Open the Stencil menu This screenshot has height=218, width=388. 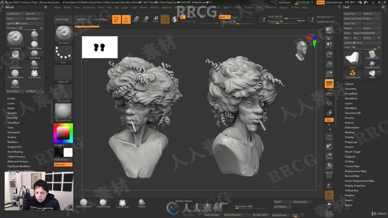227,7
